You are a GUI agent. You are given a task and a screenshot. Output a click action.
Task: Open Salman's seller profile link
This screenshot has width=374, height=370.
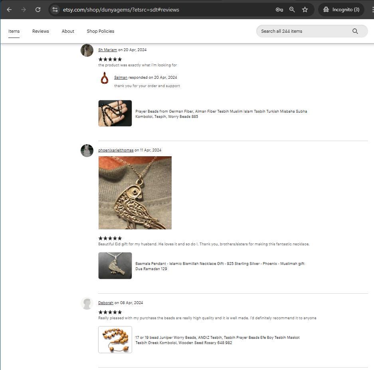pyautogui.click(x=121, y=78)
